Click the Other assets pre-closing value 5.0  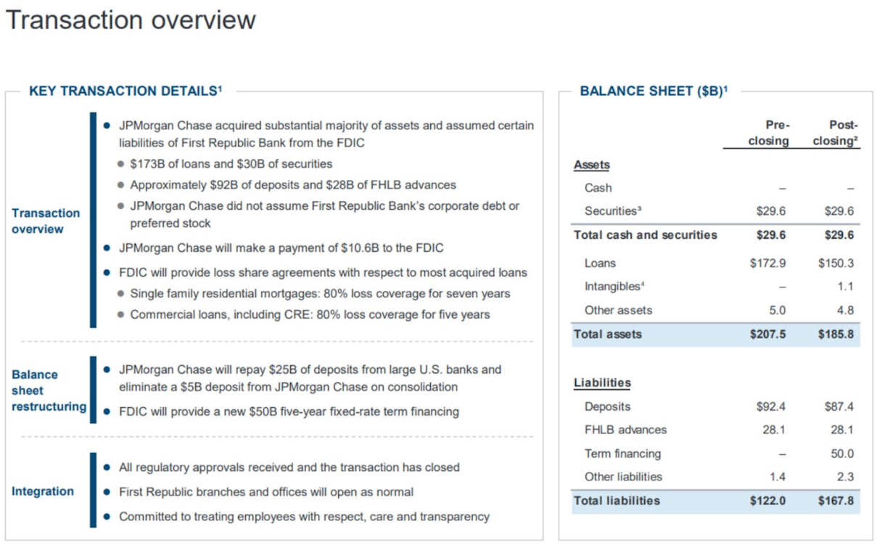click(x=779, y=311)
